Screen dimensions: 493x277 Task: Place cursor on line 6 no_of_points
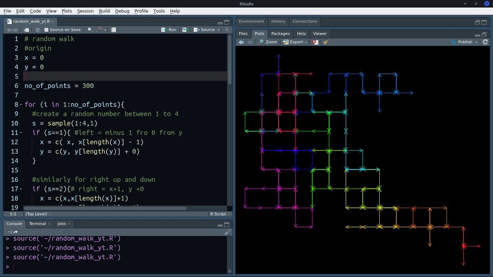(x=48, y=86)
